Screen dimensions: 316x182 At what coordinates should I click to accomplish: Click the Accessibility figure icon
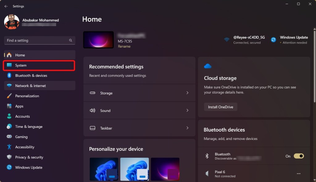(x=9, y=147)
